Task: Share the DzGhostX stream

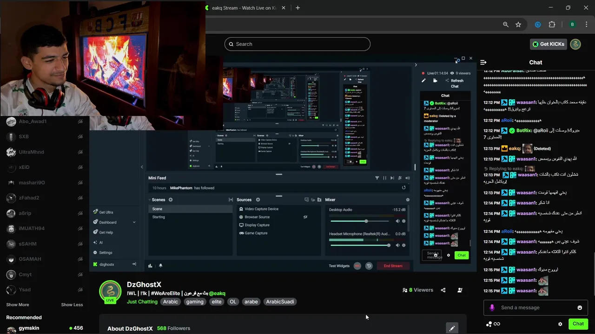Action: [443, 290]
